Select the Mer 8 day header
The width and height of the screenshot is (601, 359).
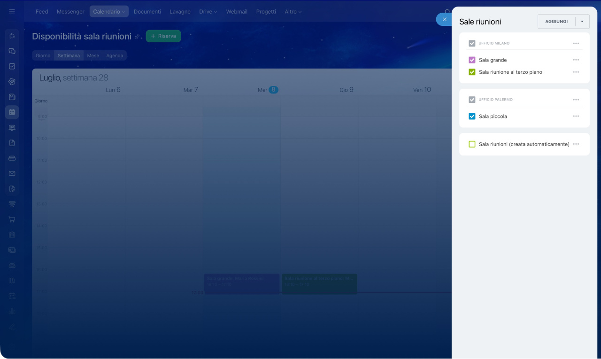[x=268, y=90]
